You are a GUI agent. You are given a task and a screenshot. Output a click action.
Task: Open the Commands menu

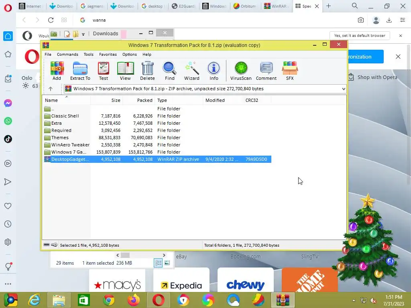pyautogui.click(x=67, y=55)
